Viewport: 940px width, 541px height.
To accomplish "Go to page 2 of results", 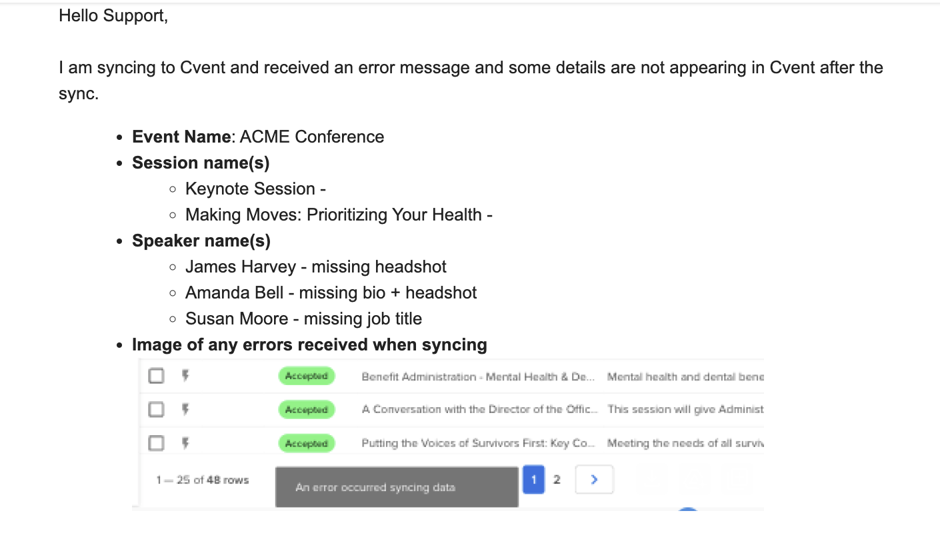I will 557,480.
